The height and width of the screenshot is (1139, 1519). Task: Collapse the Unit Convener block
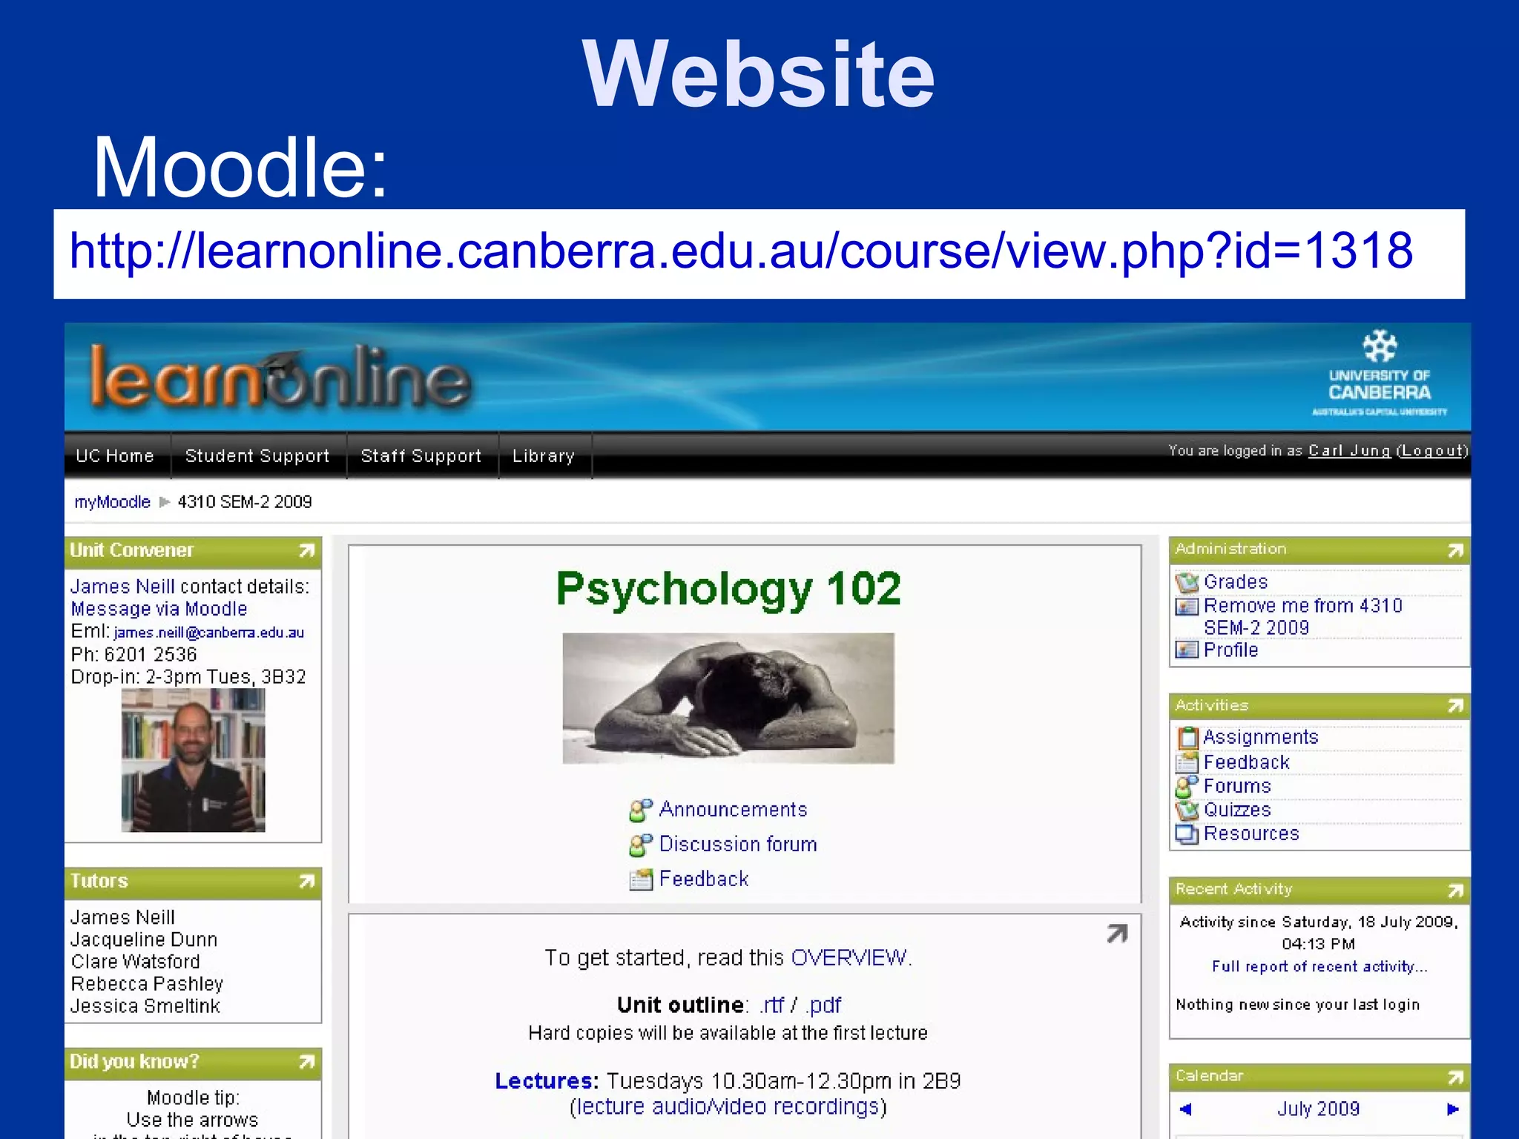coord(307,551)
